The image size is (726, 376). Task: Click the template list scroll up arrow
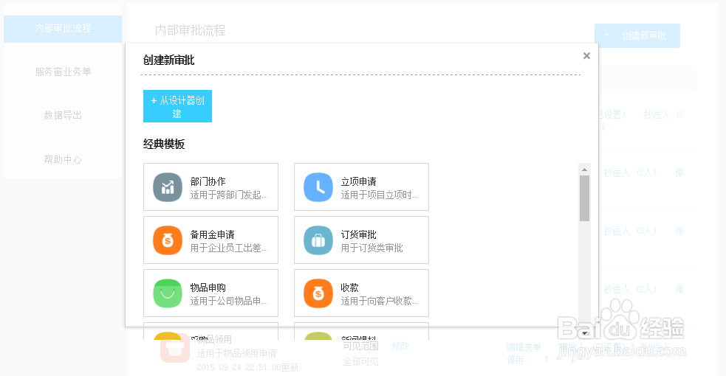584,170
